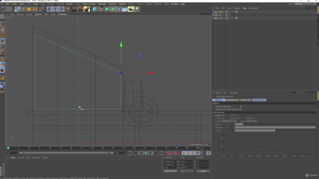
Task: Activate the Rotate tool icon
Action: click(35, 9)
